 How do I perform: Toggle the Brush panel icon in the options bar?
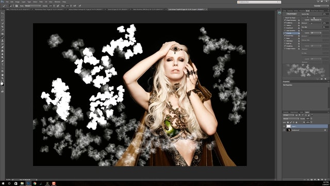16,6
